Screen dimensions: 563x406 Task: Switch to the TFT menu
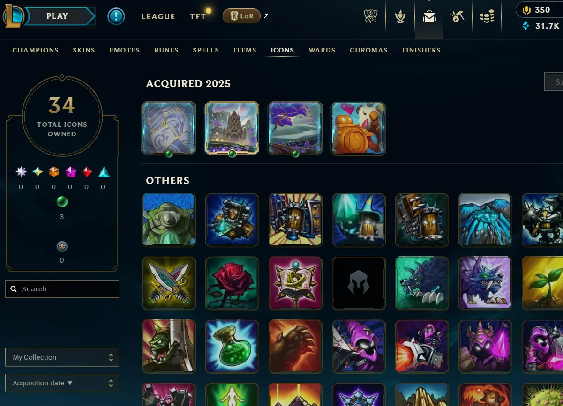(x=198, y=16)
